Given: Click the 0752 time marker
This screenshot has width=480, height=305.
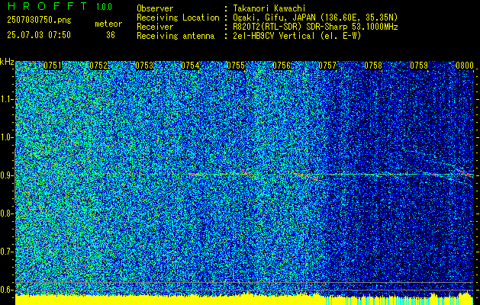Looking at the screenshot, I should click(98, 66).
